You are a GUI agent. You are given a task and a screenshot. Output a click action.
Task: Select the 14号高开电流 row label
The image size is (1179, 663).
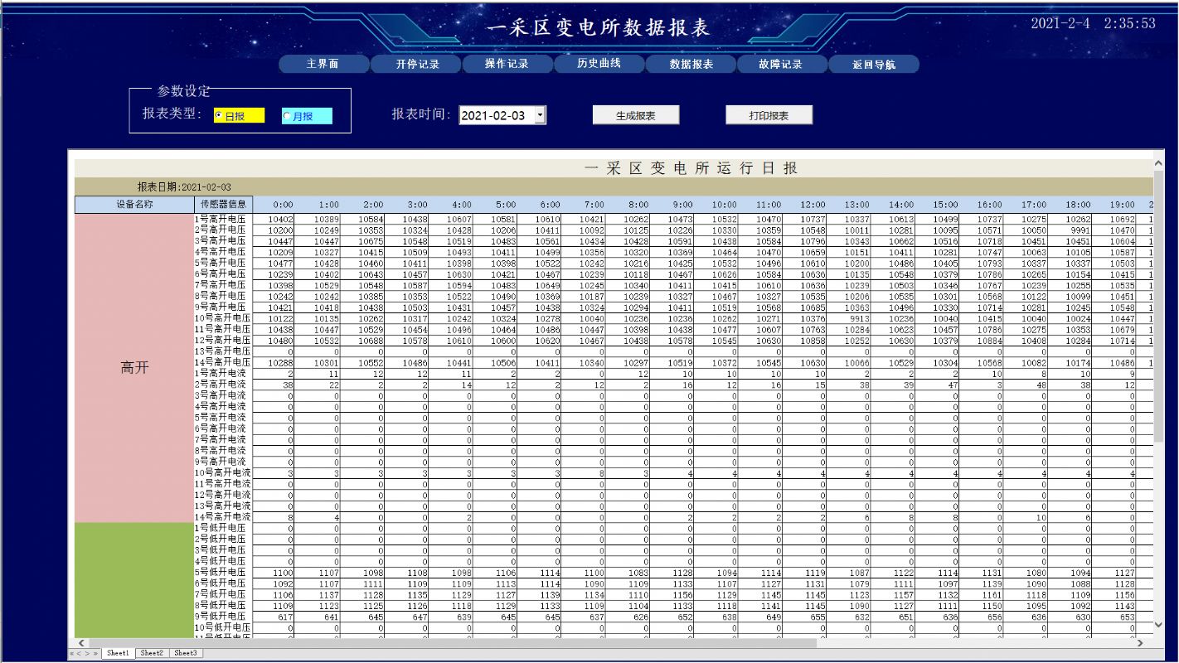pos(222,517)
